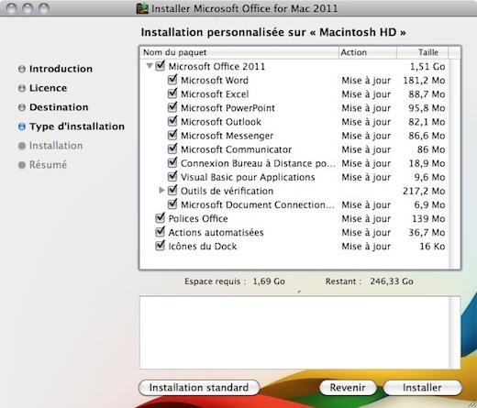Select the Icônes du Dock row label

(x=203, y=247)
